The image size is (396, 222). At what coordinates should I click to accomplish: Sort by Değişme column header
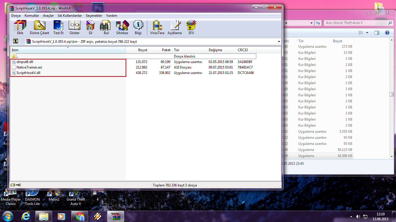(221, 50)
